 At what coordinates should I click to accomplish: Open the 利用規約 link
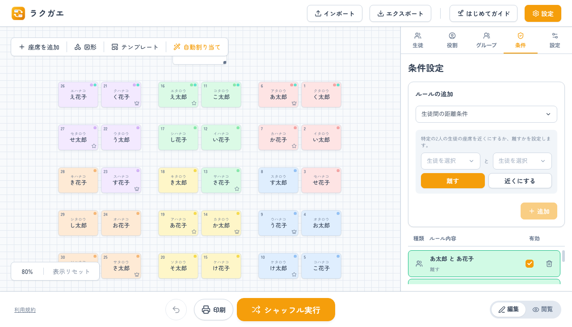[25, 310]
